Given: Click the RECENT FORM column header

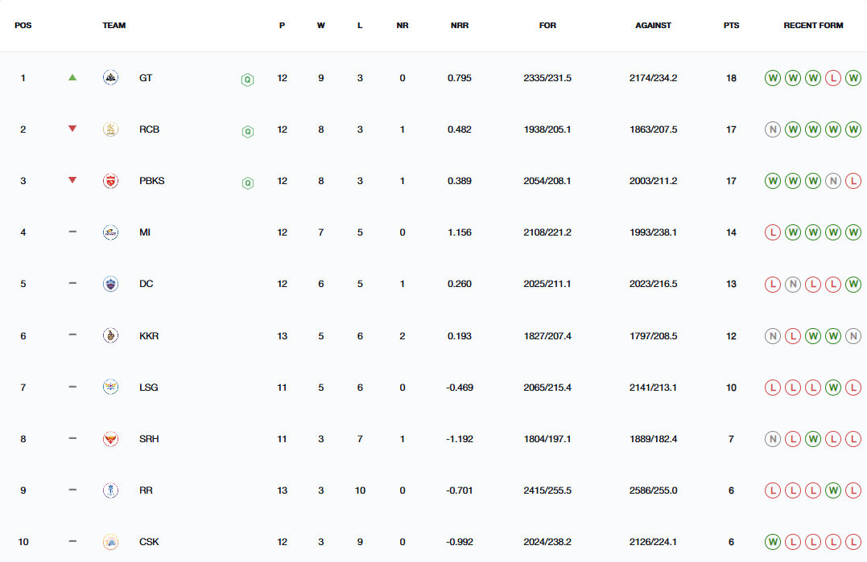Looking at the screenshot, I should 813,26.
